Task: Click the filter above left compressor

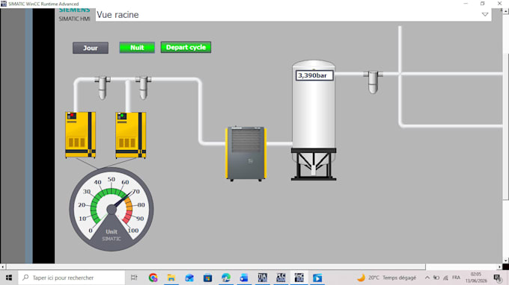Action: click(x=103, y=87)
